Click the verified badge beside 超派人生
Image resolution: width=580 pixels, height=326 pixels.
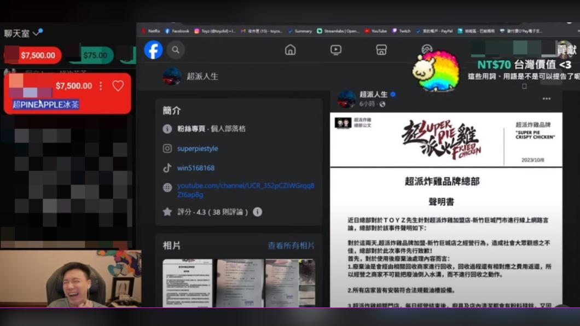[393, 94]
